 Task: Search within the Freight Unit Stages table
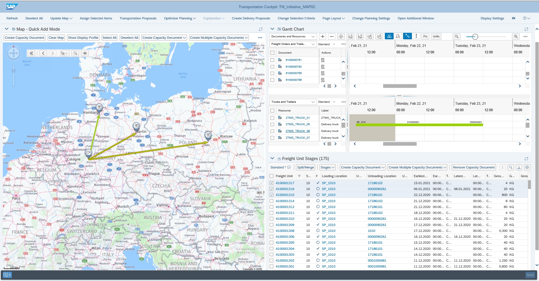coord(511,167)
